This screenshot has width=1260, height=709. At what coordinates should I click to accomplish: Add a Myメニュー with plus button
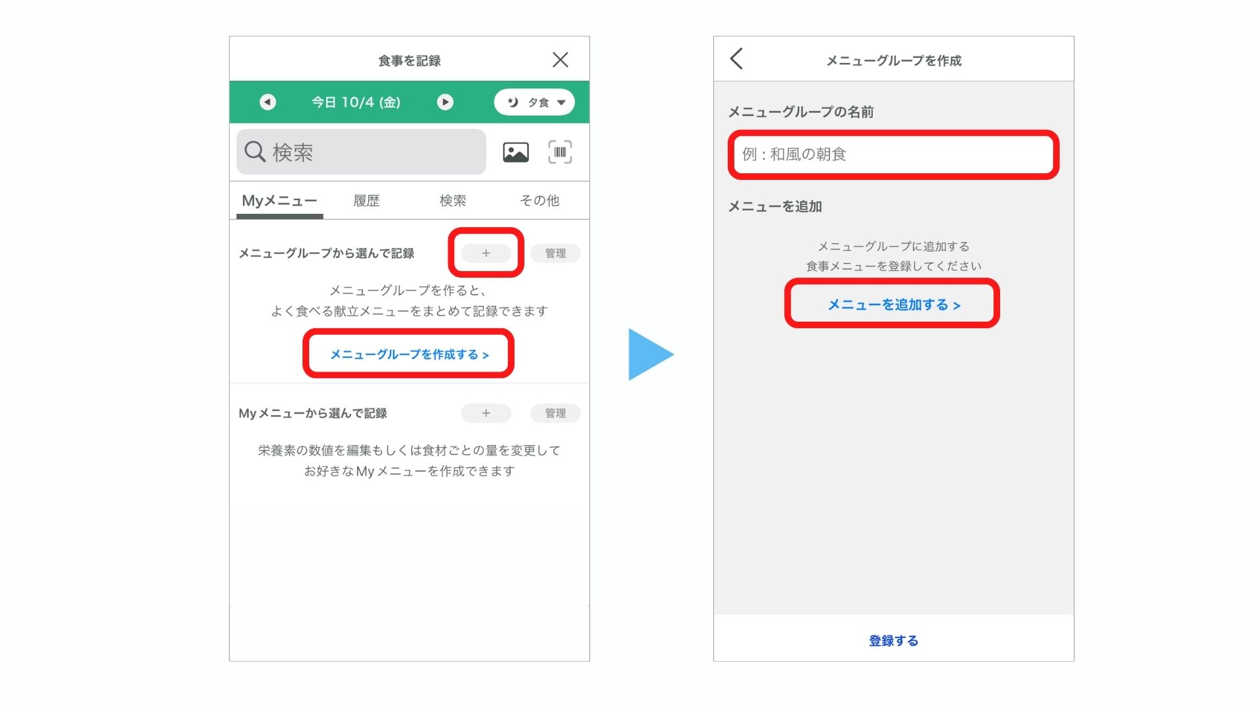click(x=486, y=413)
